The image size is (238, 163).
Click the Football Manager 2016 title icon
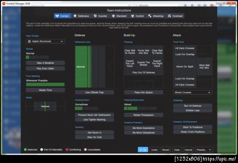[x=4, y=4]
